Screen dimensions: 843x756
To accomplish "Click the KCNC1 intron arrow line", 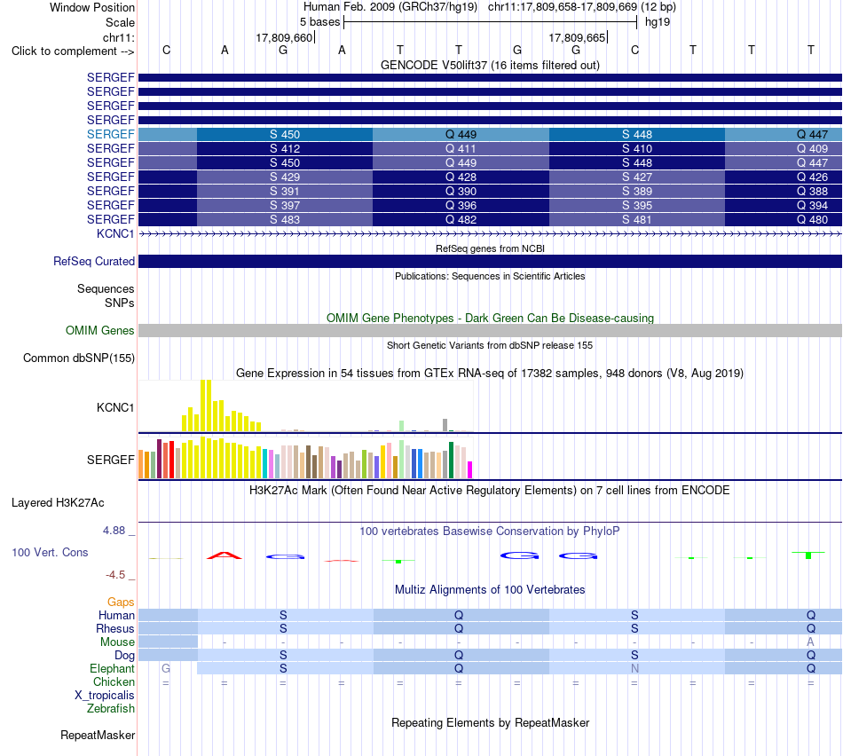I will click(490, 233).
